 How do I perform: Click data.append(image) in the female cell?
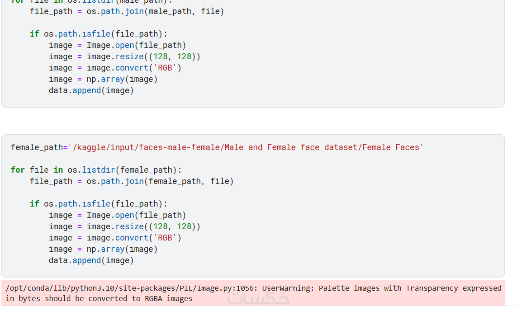[x=91, y=260]
